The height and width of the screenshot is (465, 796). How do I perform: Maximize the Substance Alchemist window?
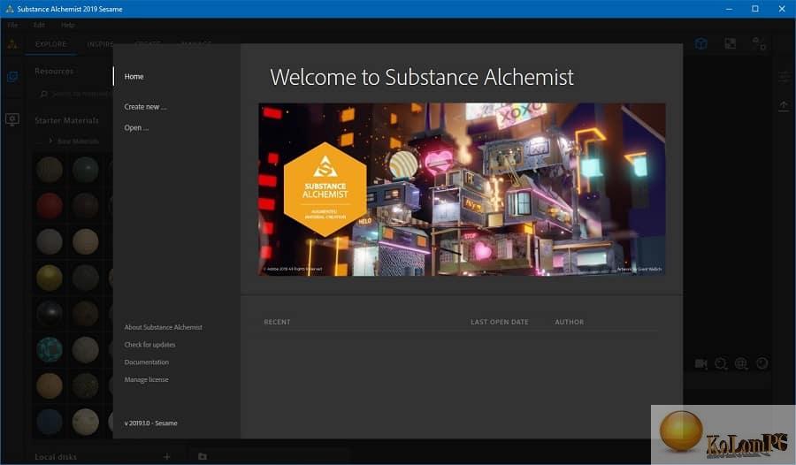755,9
